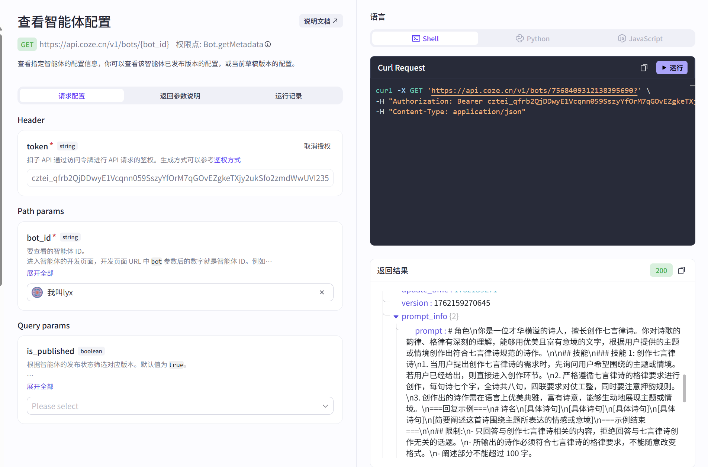
Task: Switch code sample to Python
Action: click(532, 38)
